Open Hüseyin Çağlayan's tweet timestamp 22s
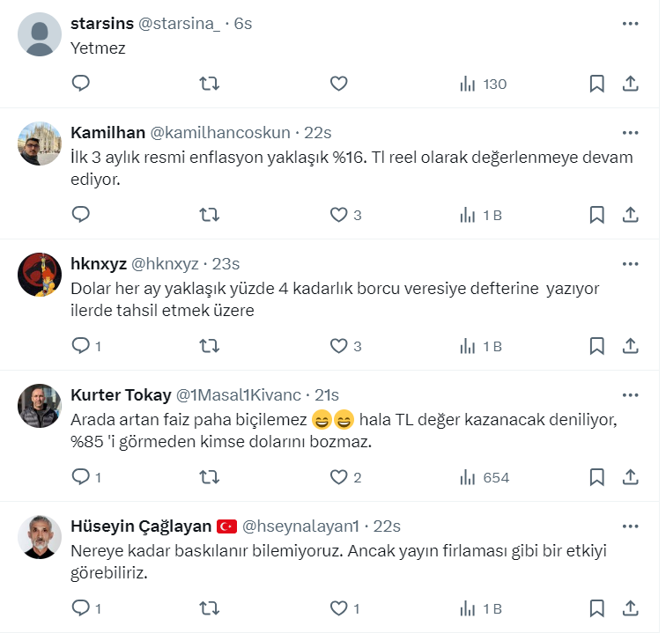 387,526
